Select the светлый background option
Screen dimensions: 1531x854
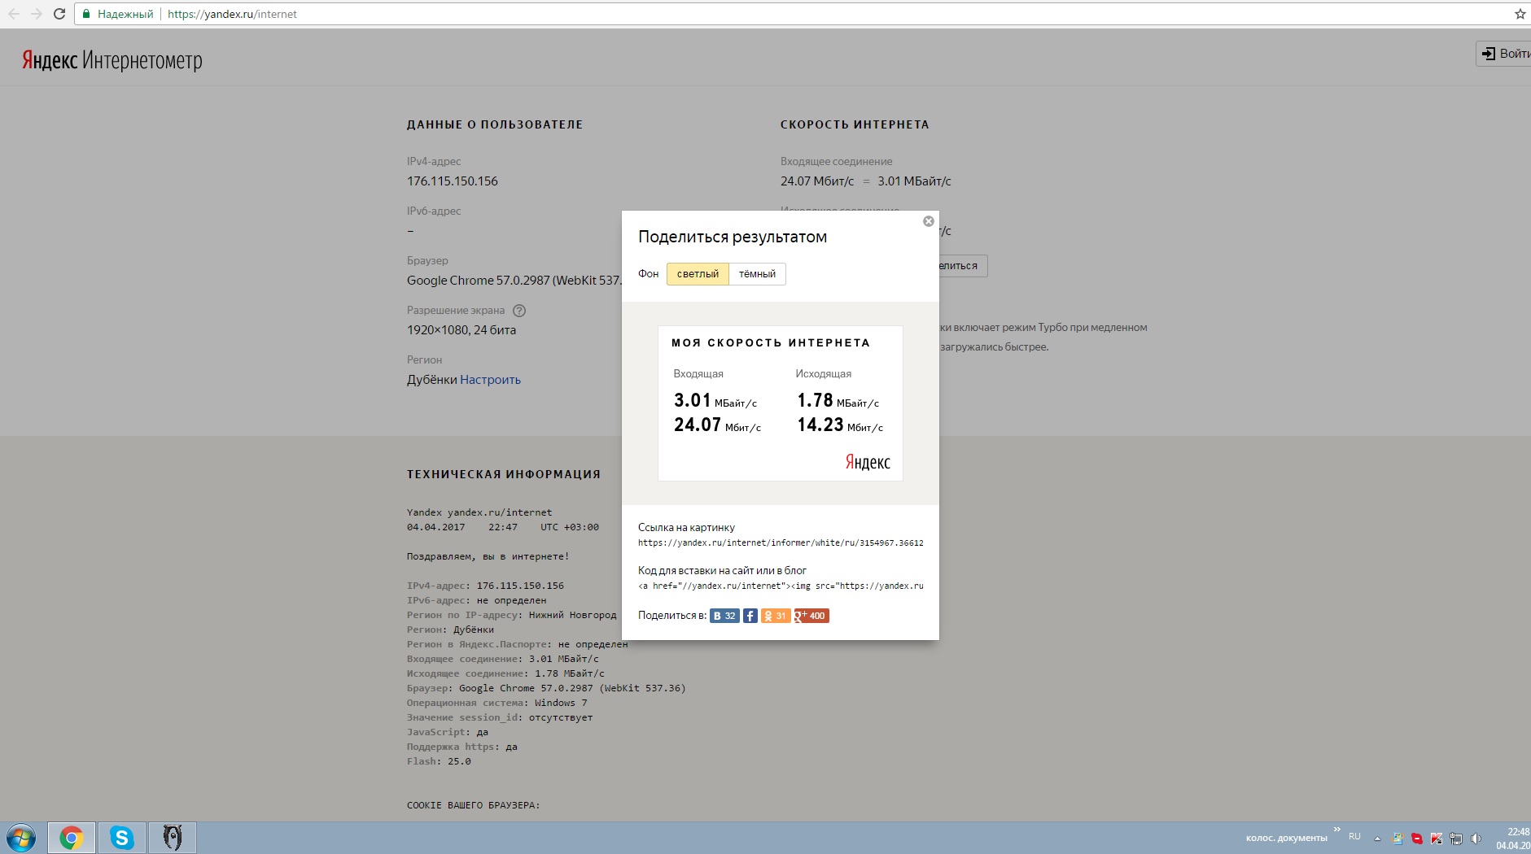tap(698, 274)
